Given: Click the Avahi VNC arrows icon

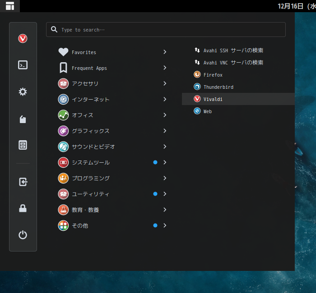Looking at the screenshot, I should [x=197, y=62].
